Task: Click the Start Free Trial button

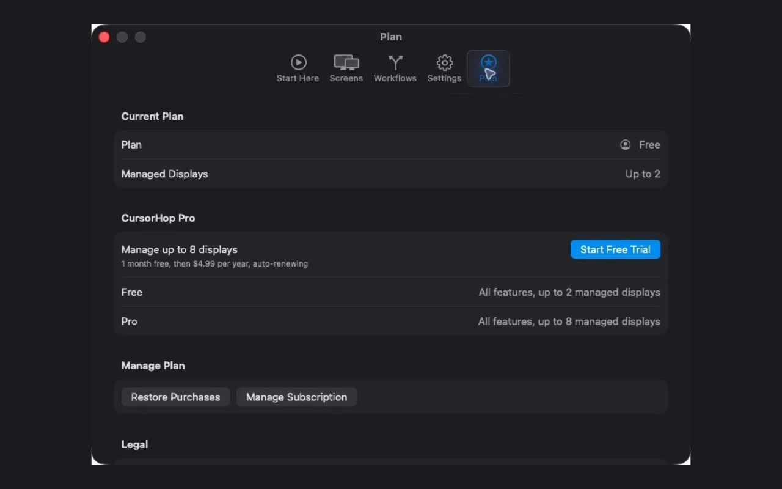Action: pos(615,249)
